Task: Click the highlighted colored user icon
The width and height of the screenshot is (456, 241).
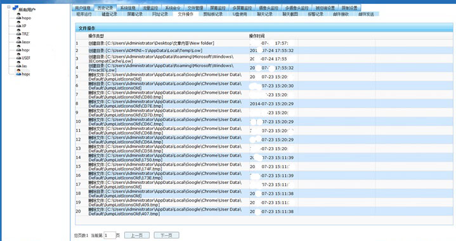Action: click(x=18, y=73)
